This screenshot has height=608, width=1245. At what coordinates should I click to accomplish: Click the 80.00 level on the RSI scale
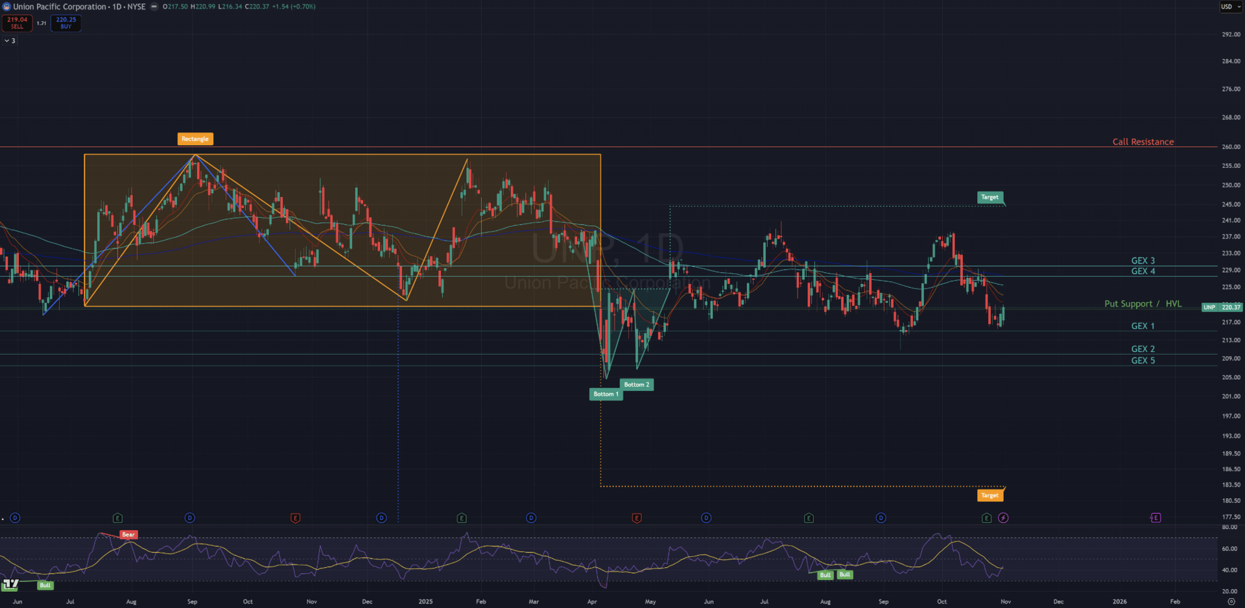[x=1230, y=527]
